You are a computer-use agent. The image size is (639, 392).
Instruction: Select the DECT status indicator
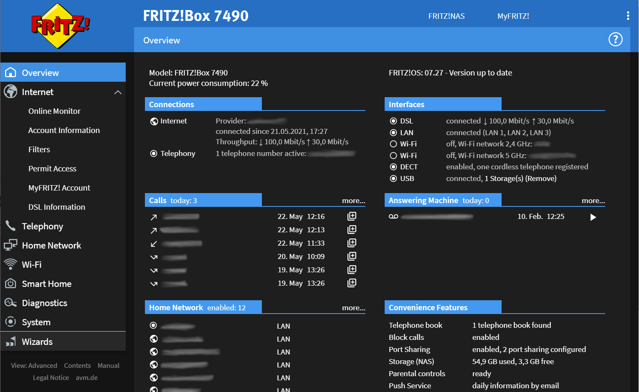pos(393,166)
